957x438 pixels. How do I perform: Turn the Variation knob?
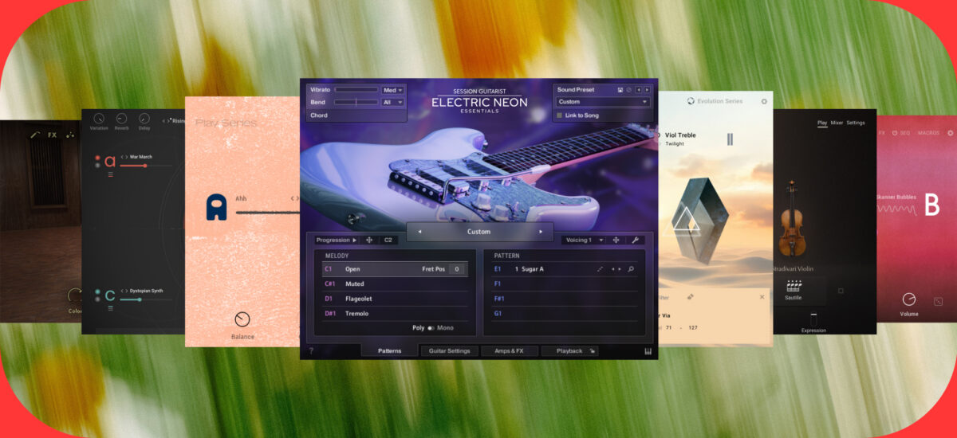tap(99, 118)
